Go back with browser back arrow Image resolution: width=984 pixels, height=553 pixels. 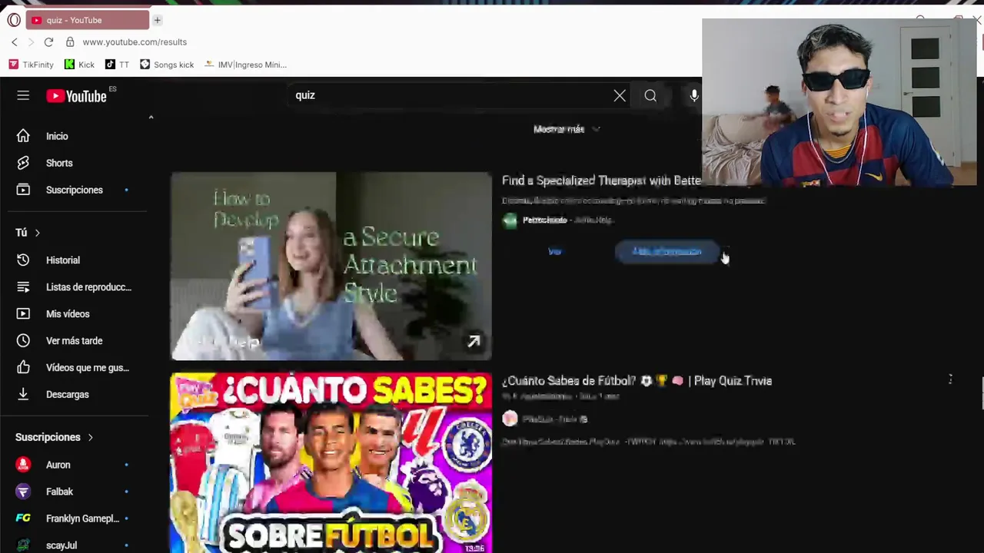[14, 42]
